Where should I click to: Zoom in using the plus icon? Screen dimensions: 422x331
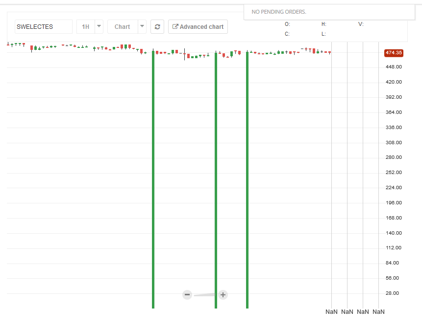point(223,295)
